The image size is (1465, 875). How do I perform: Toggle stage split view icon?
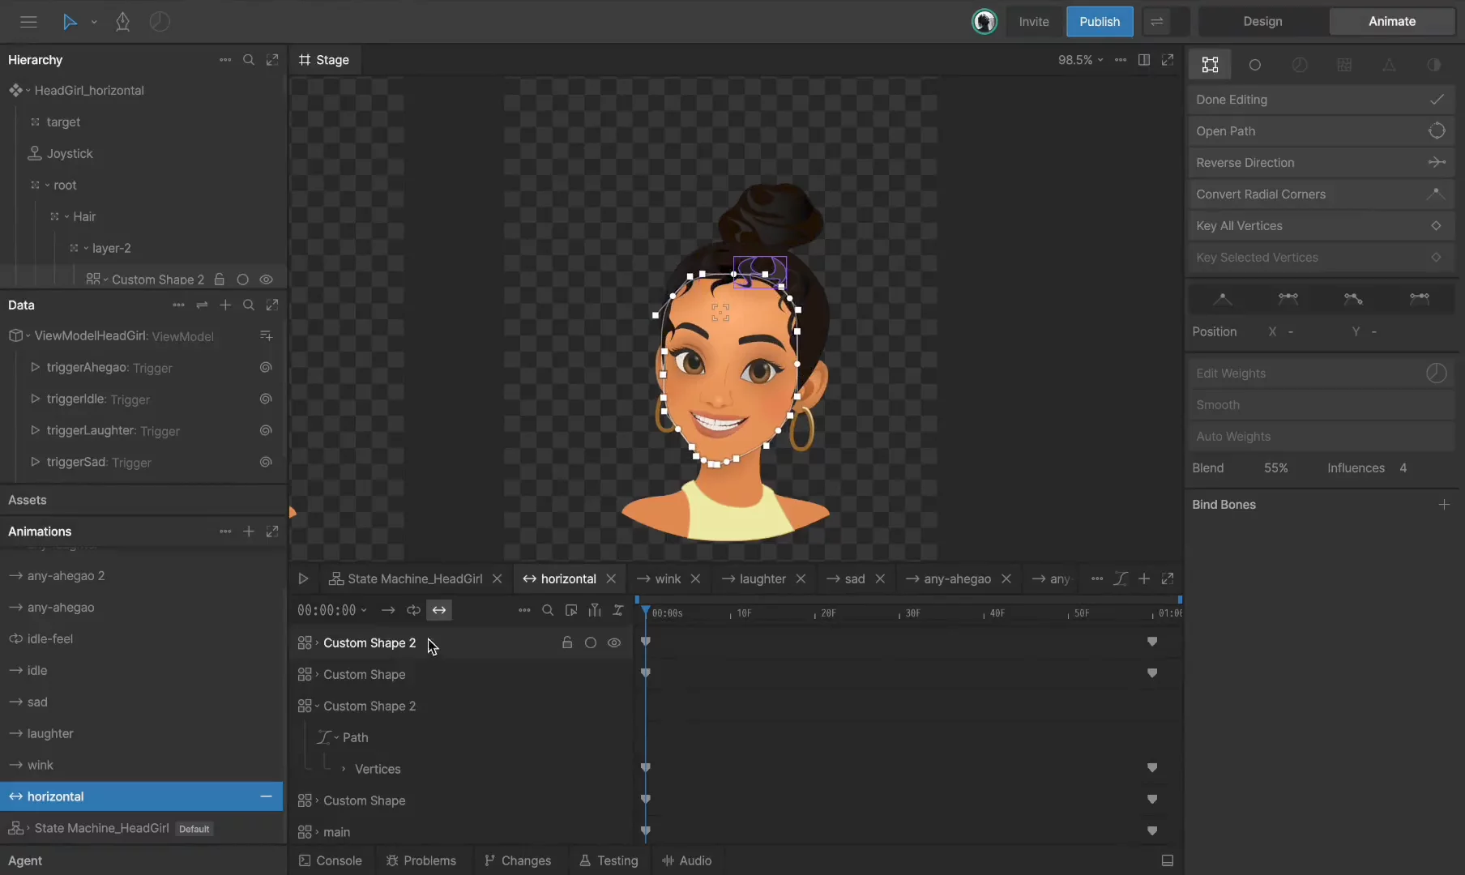[x=1144, y=60]
